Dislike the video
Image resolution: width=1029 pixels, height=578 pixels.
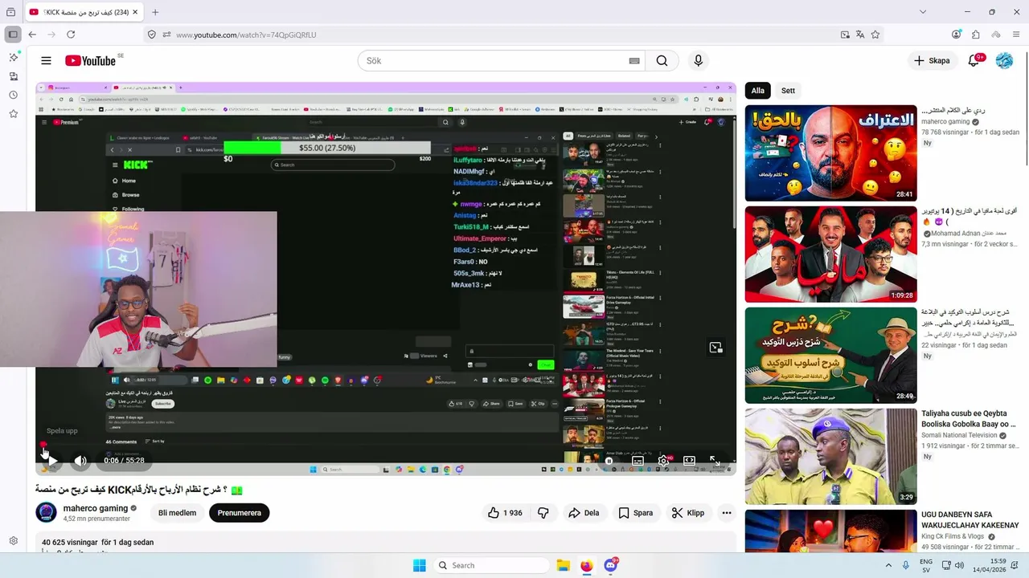coord(543,513)
